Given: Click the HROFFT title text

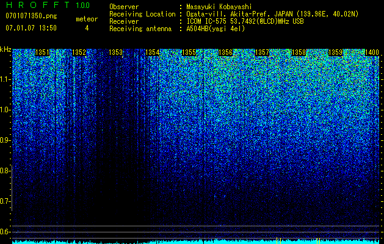Looking at the screenshot, I should pyautogui.click(x=38, y=5).
